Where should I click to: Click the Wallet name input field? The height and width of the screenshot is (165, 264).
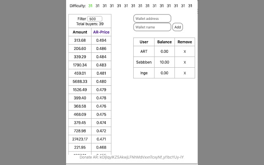click(152, 27)
